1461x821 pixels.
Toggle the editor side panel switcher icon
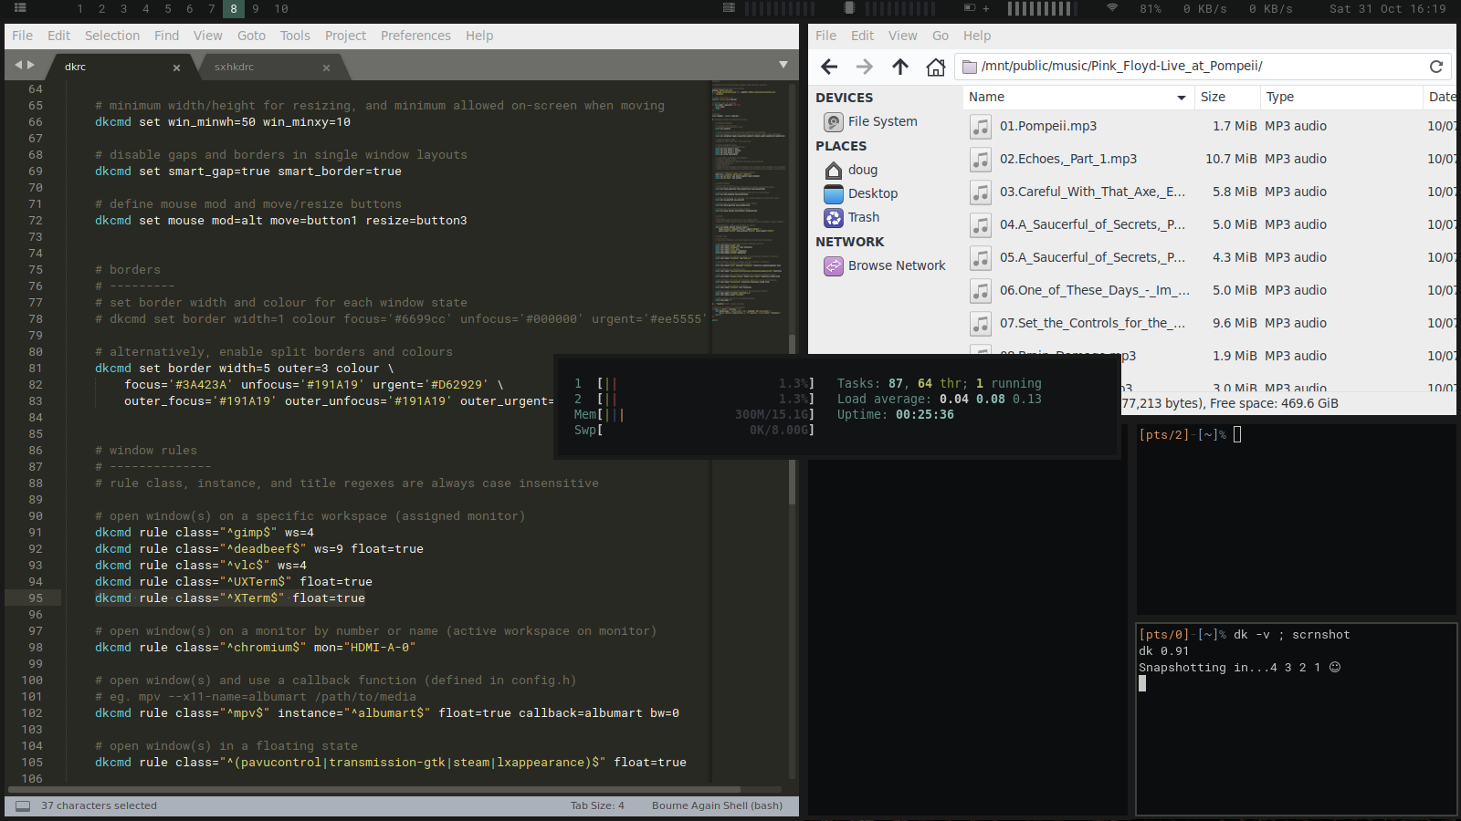pos(23,805)
